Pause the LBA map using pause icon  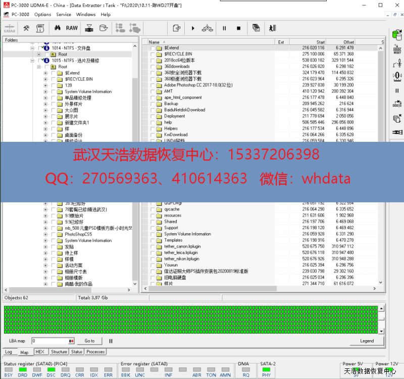pos(111,341)
